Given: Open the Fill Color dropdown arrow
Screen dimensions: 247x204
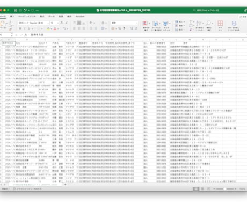Looking at the screenshot, I should [x=51, y=28].
